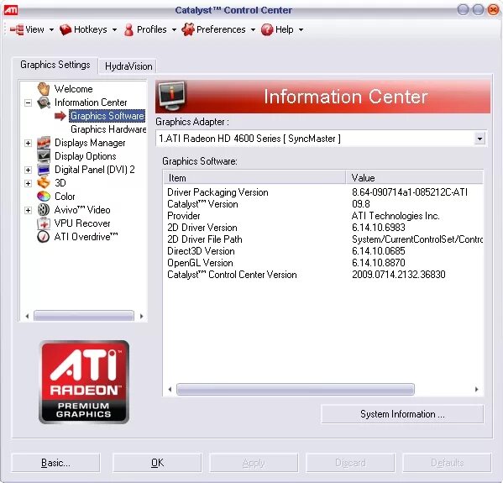The image size is (503, 483).
Task: Click the Hotkeys flame icon
Action: (65, 29)
